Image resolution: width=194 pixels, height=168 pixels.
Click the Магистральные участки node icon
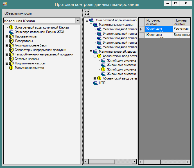point(96,25)
